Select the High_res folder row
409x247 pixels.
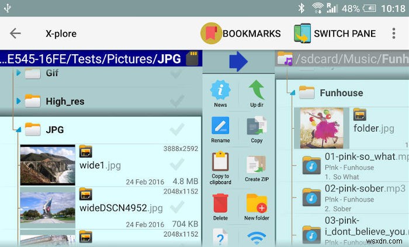100,101
